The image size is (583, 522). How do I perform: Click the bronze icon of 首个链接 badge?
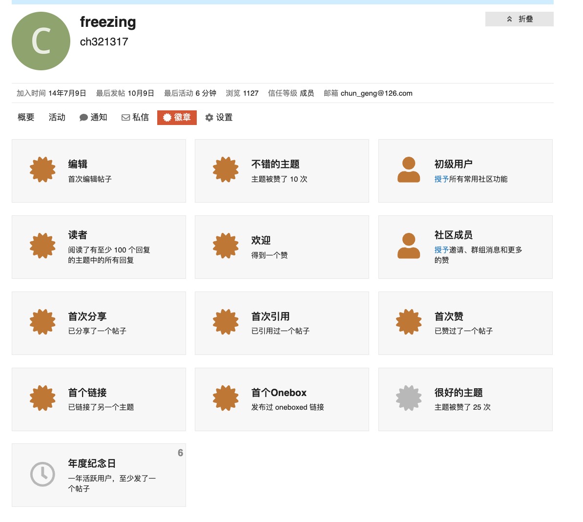click(x=42, y=398)
